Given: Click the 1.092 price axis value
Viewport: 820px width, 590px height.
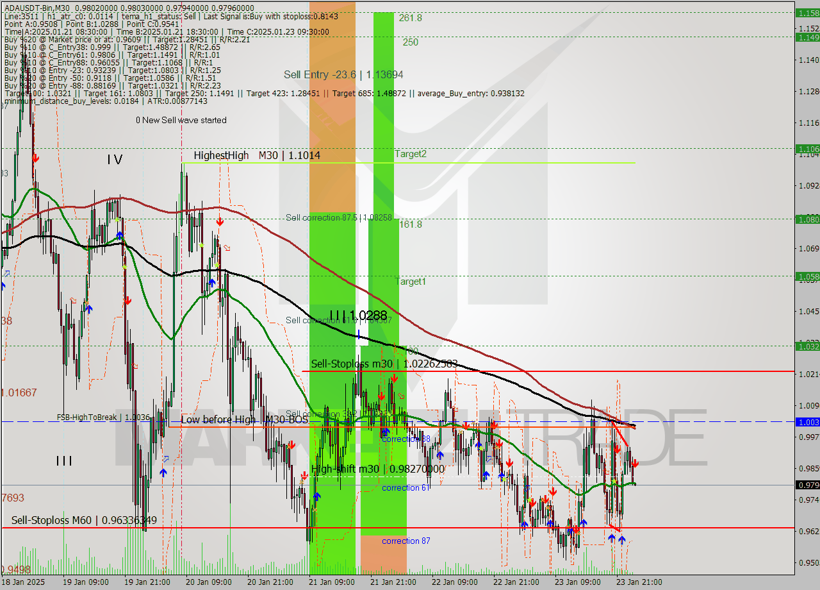Looking at the screenshot, I should (808, 185).
